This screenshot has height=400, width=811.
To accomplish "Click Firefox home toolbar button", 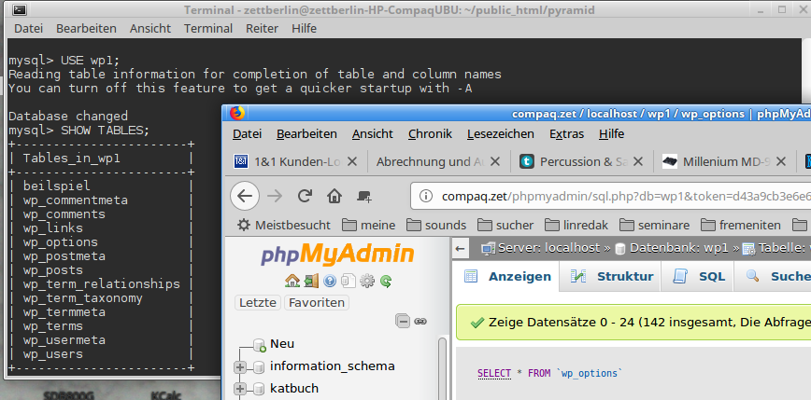I will (x=334, y=196).
